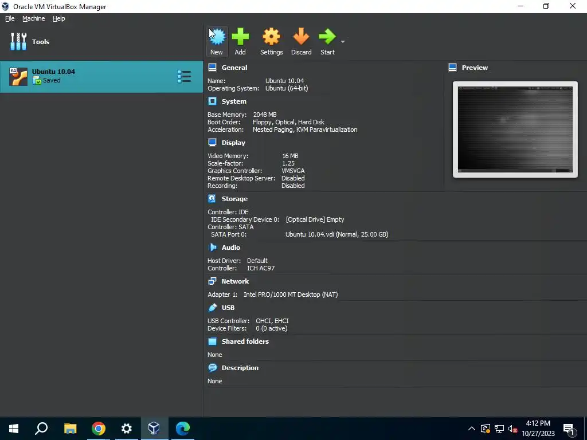
Task: Click the Shared folders section folder icon
Action: click(212, 341)
